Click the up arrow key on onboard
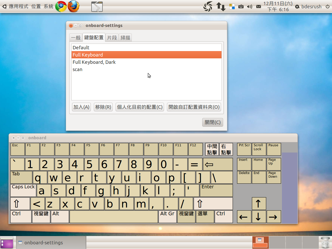 [x=259, y=204]
